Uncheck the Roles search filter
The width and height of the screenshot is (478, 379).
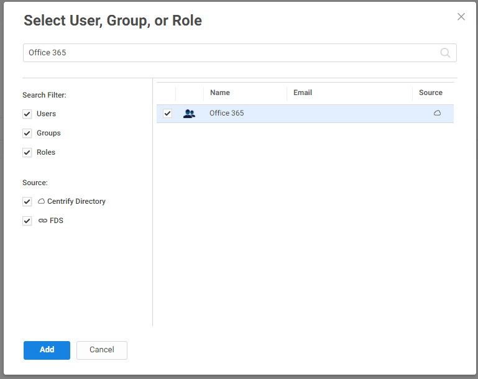[x=27, y=152]
